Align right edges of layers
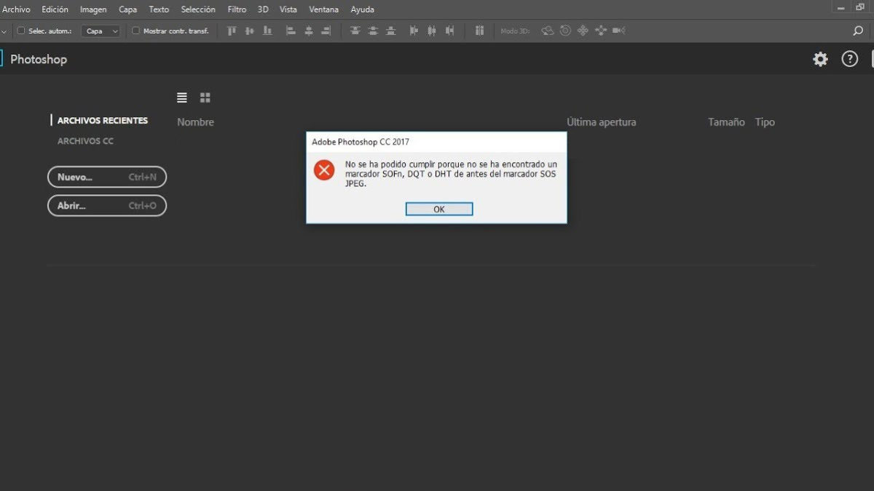The width and height of the screenshot is (874, 491). (x=326, y=31)
